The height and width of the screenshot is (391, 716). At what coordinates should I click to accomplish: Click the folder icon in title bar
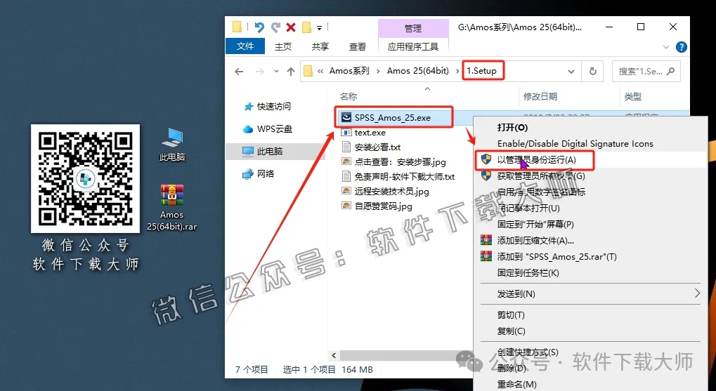pos(237,27)
